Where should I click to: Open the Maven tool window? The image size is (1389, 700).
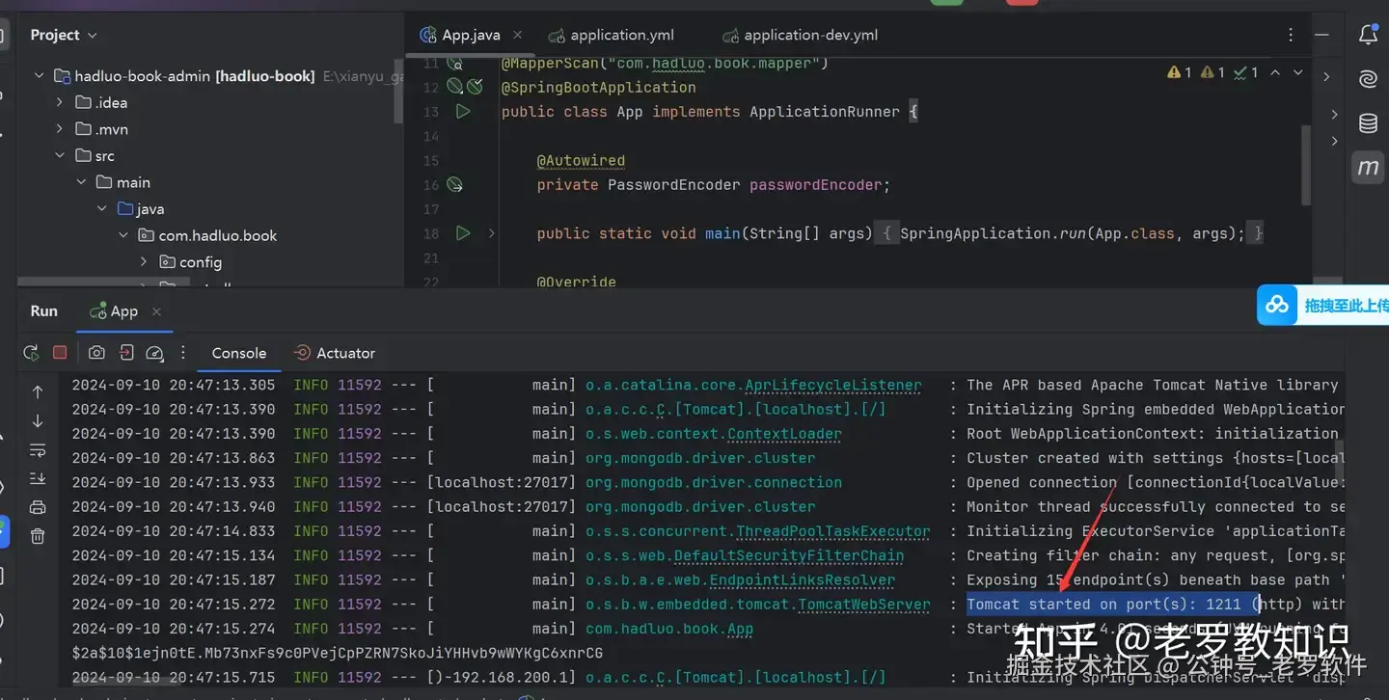(x=1368, y=167)
